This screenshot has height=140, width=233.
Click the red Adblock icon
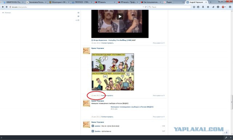point(223,7)
